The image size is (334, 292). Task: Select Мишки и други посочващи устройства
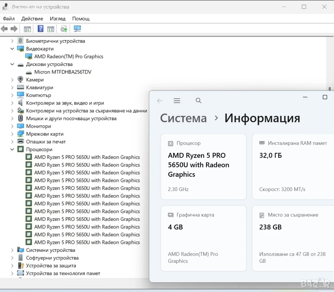pyautogui.click(x=71, y=119)
